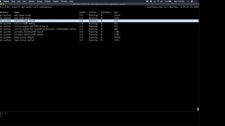The height and width of the screenshot is (126, 225).
Task: Select pod calico-typha-ddf7c67cd-kqclw
Action: (x=31, y=26)
